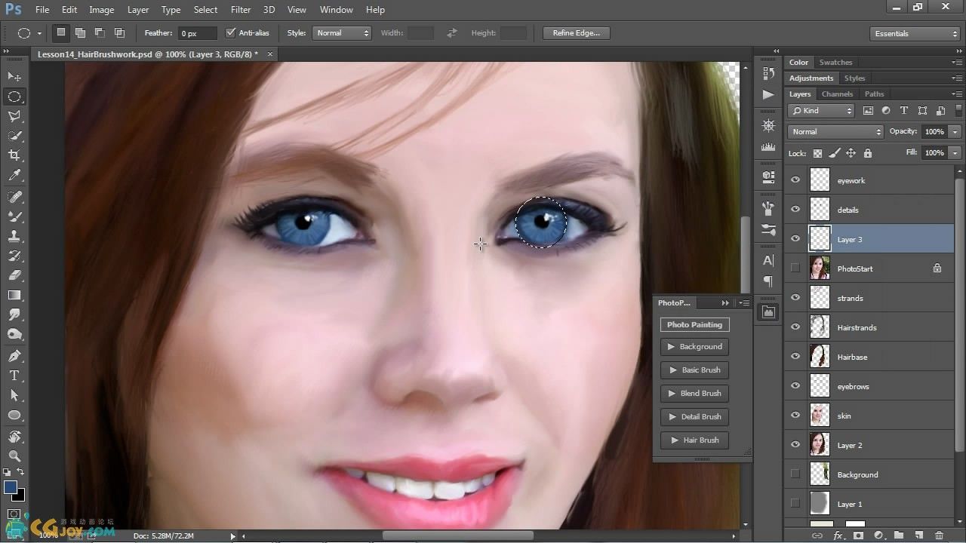Switch to the Channels tab

click(837, 94)
